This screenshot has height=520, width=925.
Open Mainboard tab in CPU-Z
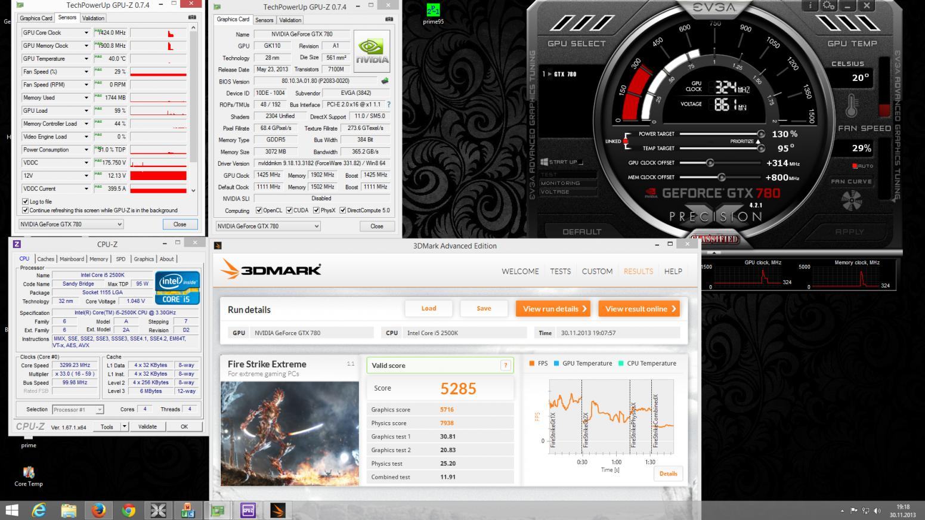click(x=72, y=259)
